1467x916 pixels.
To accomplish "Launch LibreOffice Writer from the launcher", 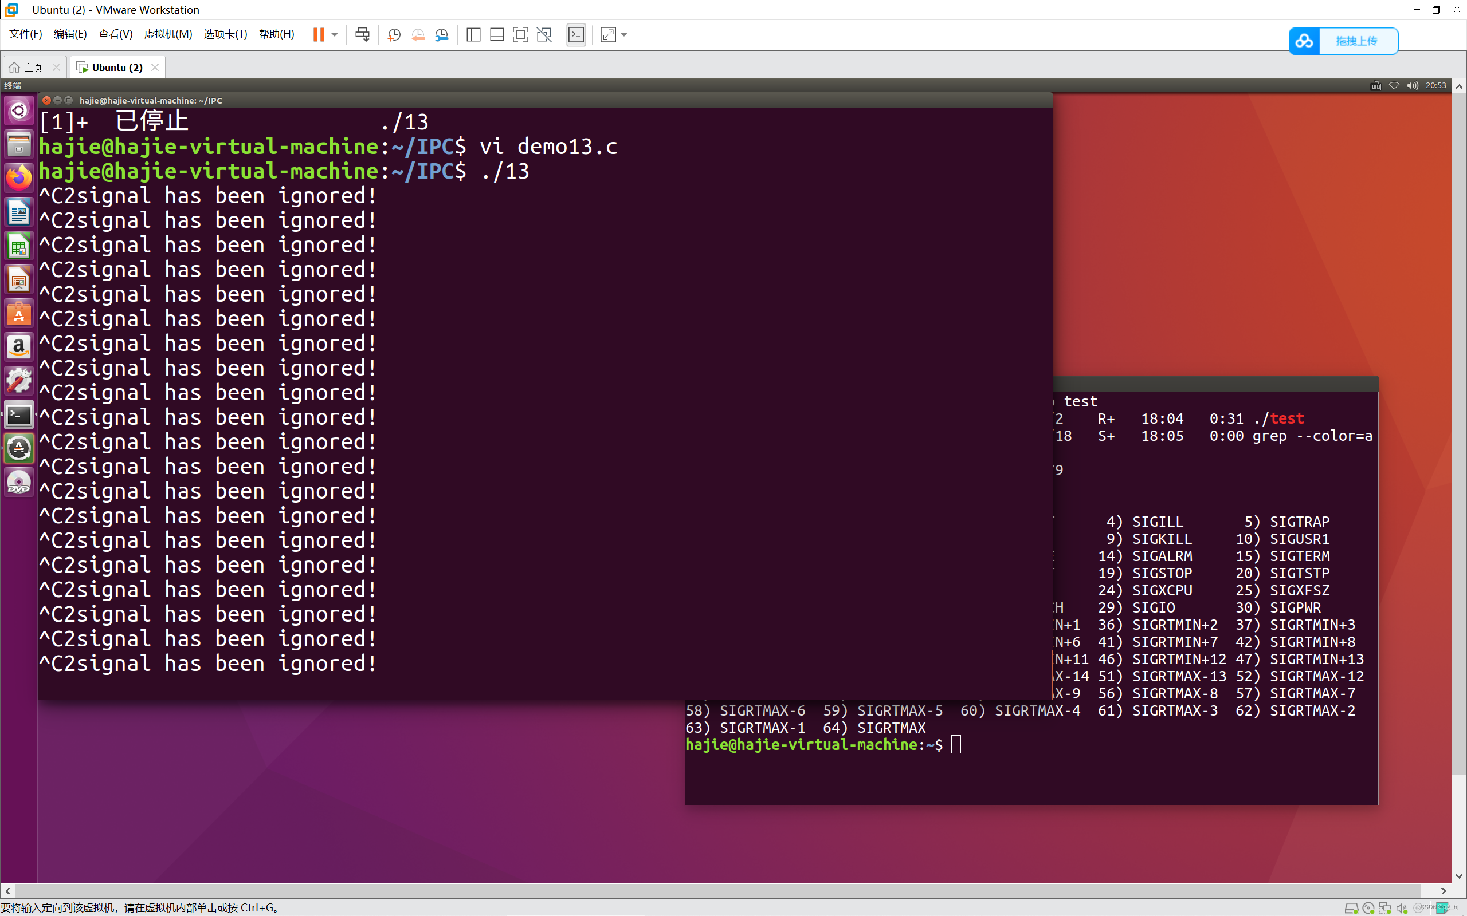I will tap(19, 212).
